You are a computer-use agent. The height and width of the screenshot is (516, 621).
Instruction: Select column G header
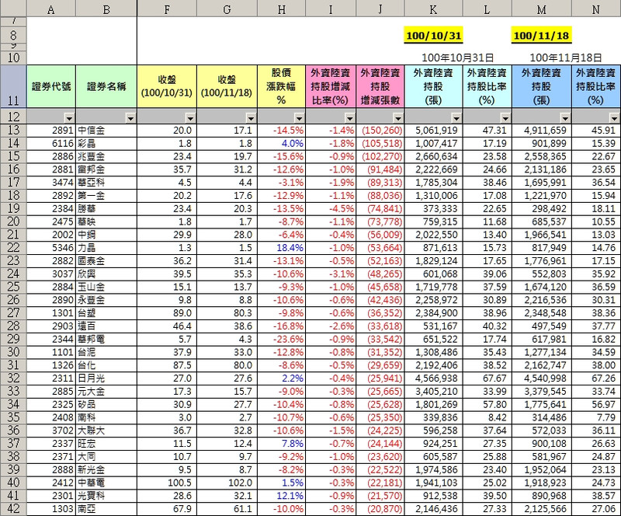227,9
